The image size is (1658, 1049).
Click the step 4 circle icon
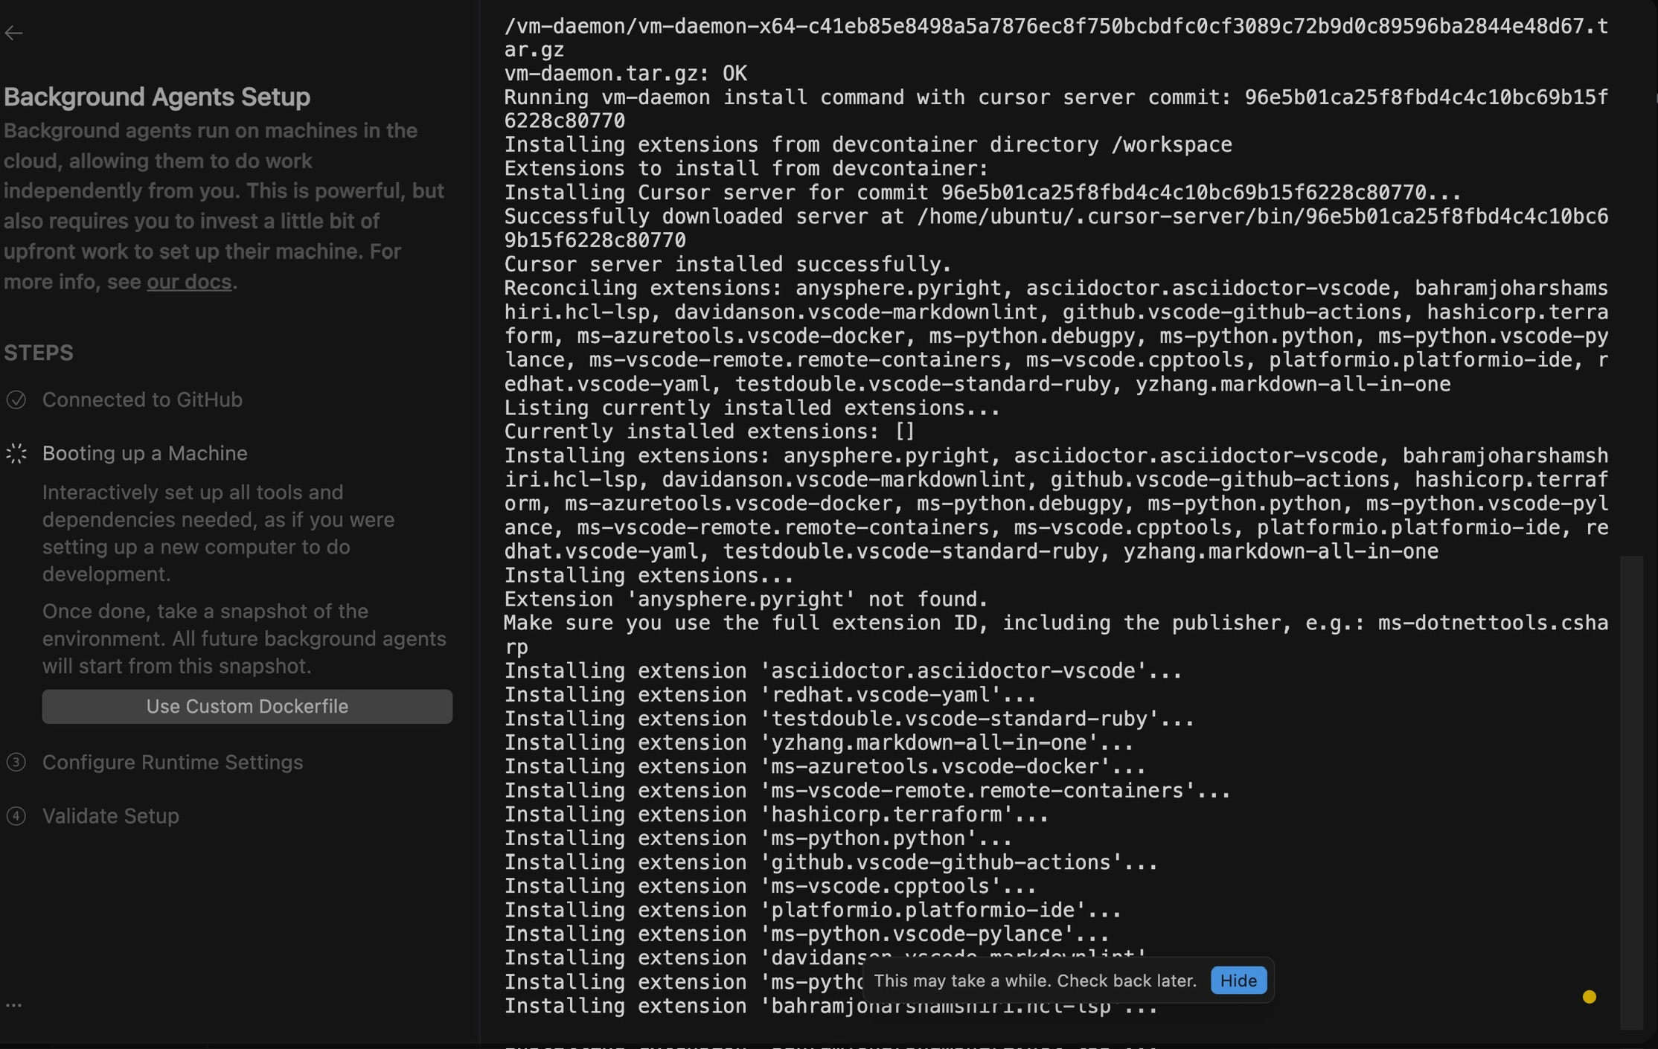[16, 816]
